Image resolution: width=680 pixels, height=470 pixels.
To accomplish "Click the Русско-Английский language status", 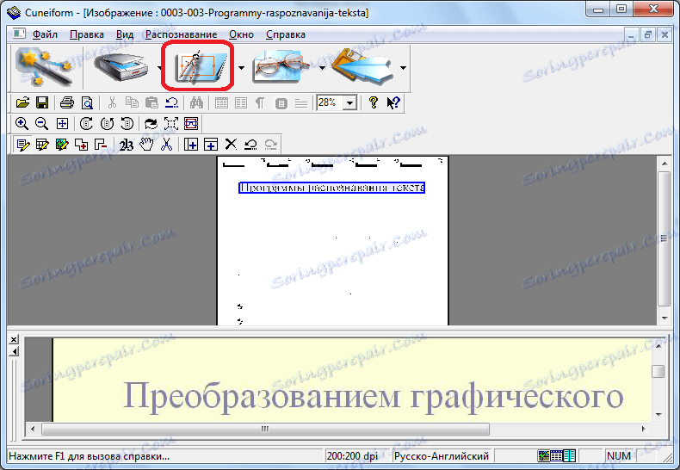I will click(x=442, y=456).
